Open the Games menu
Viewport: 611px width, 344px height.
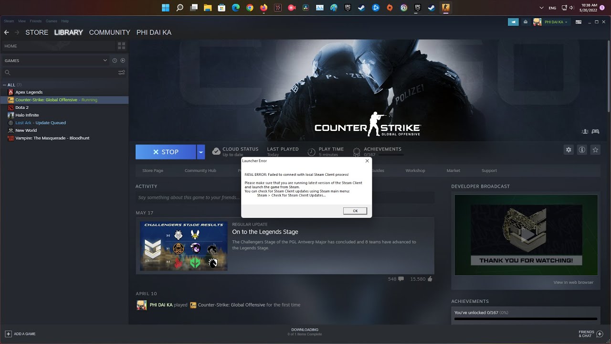[x=52, y=21]
